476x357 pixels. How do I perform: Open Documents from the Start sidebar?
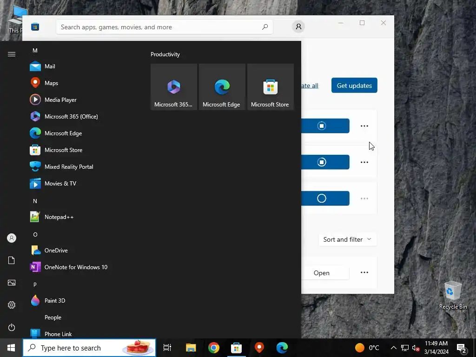12,260
